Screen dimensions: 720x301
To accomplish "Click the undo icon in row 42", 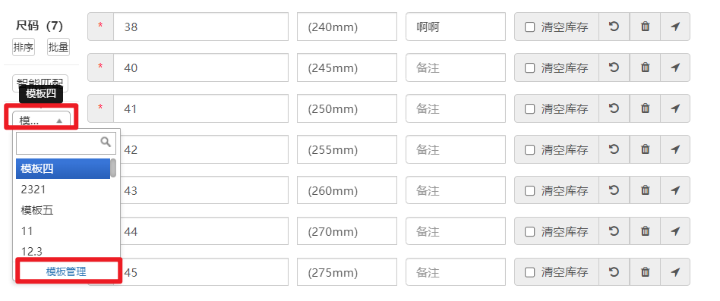I will (614, 149).
